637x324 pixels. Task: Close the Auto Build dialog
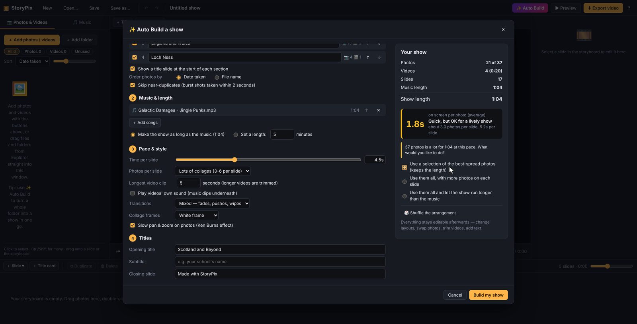point(503,30)
